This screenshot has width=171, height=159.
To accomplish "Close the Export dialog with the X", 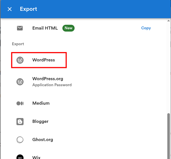I will coord(10,9).
